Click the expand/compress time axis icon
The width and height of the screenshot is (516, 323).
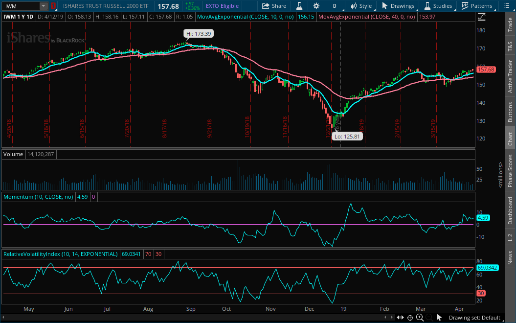point(400,318)
